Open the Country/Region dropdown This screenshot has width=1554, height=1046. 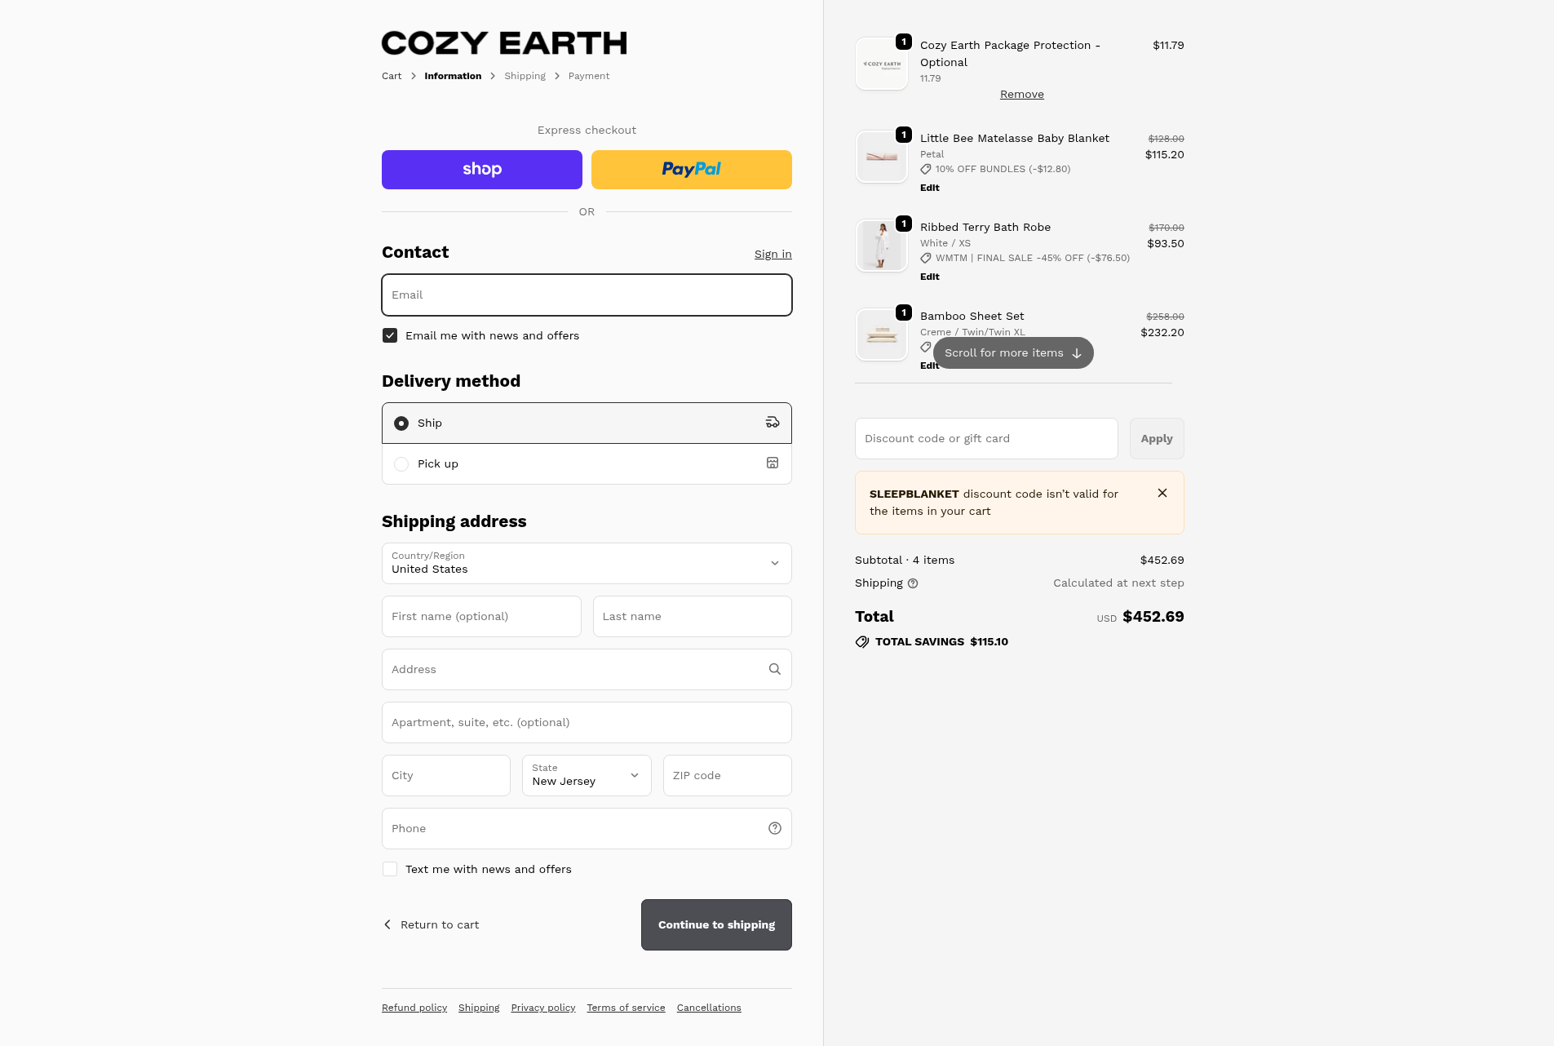tap(586, 563)
